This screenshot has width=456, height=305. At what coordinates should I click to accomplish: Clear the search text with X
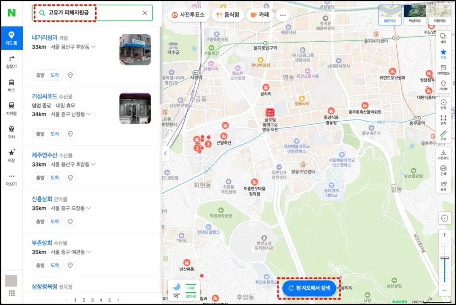click(145, 13)
